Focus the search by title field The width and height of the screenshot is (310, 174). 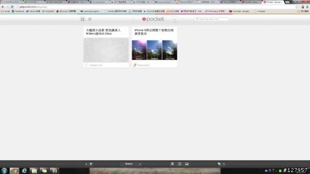click(x=211, y=19)
